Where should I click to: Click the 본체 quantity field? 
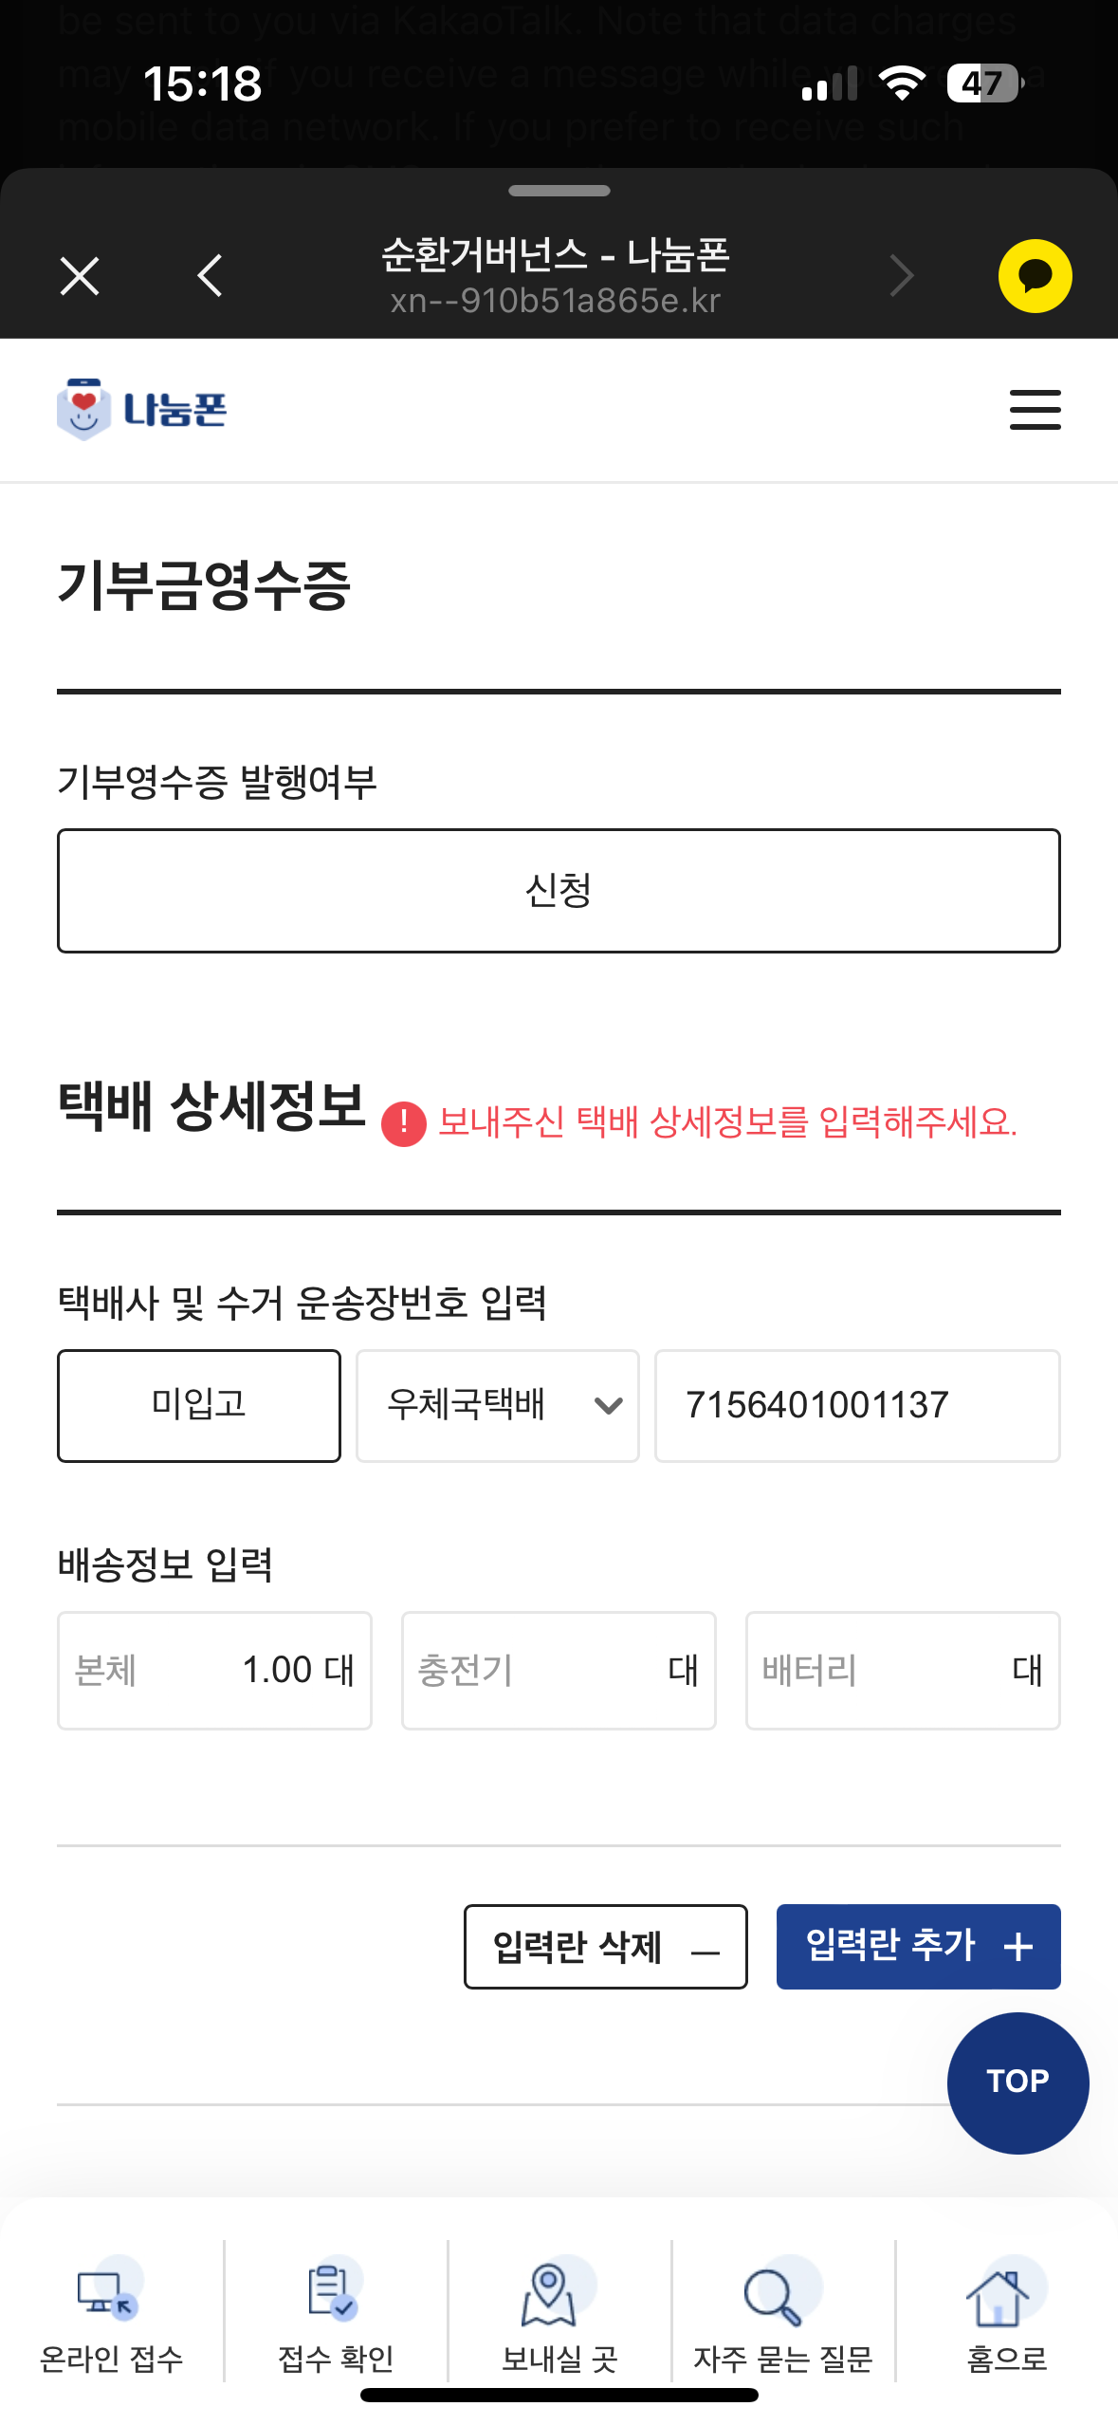click(214, 1670)
